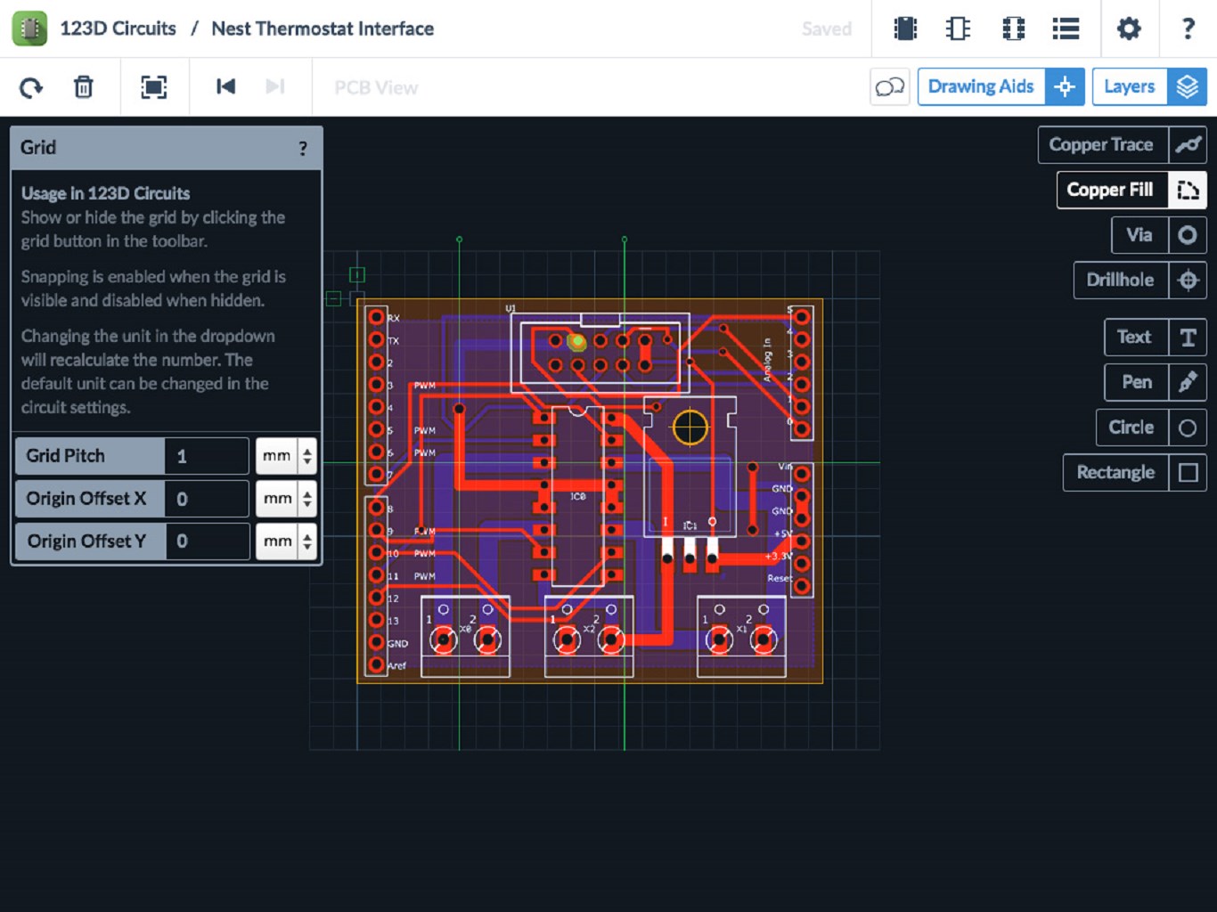Click the Pen label button
Image resolution: width=1217 pixels, height=912 pixels.
(x=1137, y=382)
